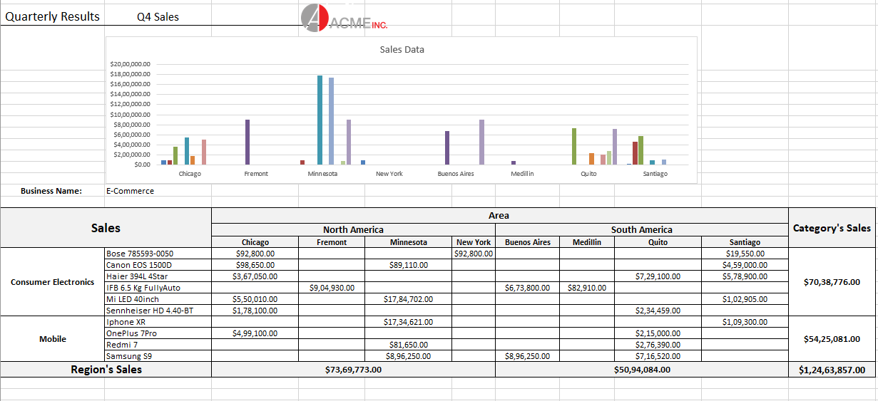
Task: Select the $3,67,050.00 Haier Chicago cell
Action: tap(255, 276)
